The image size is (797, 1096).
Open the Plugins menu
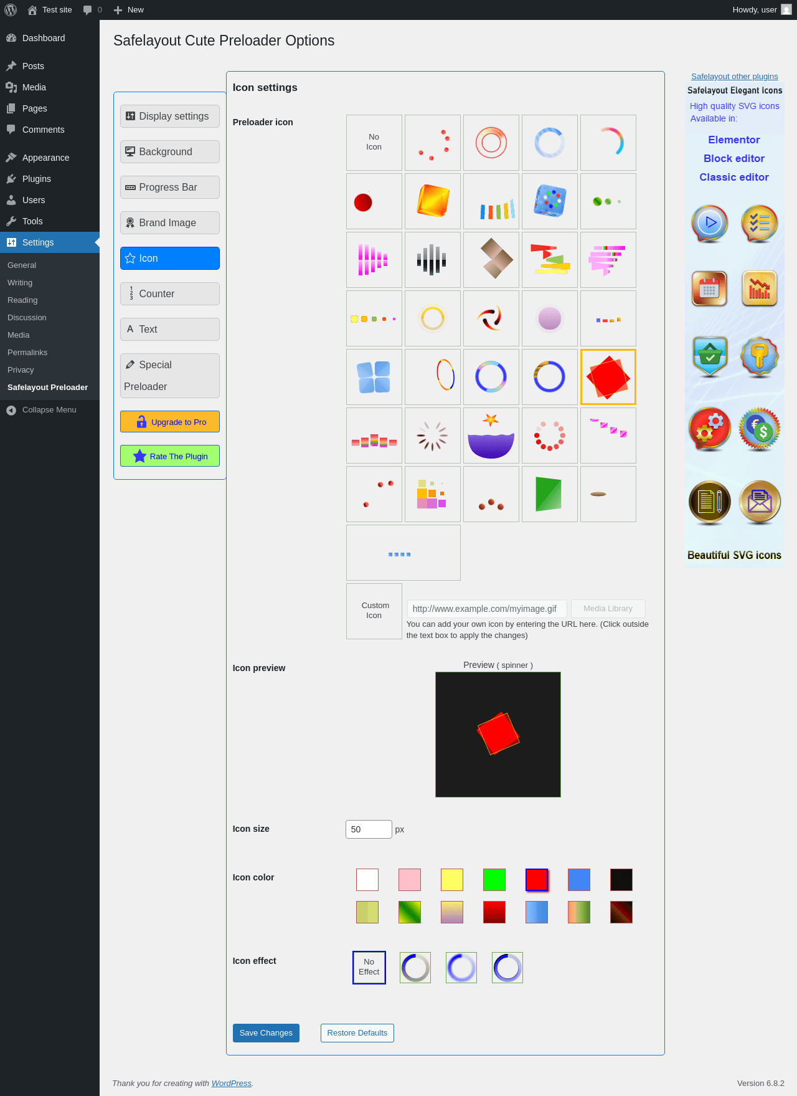pyautogui.click(x=50, y=179)
